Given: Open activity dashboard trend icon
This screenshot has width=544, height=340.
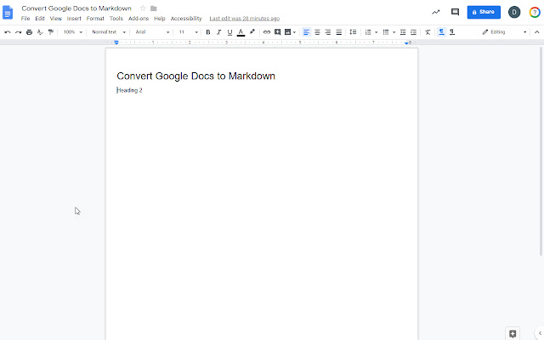Looking at the screenshot, I should point(436,12).
